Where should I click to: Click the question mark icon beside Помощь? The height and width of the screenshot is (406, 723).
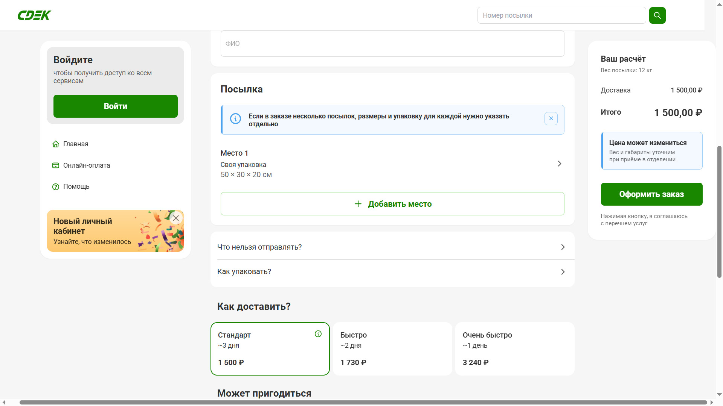point(56,187)
